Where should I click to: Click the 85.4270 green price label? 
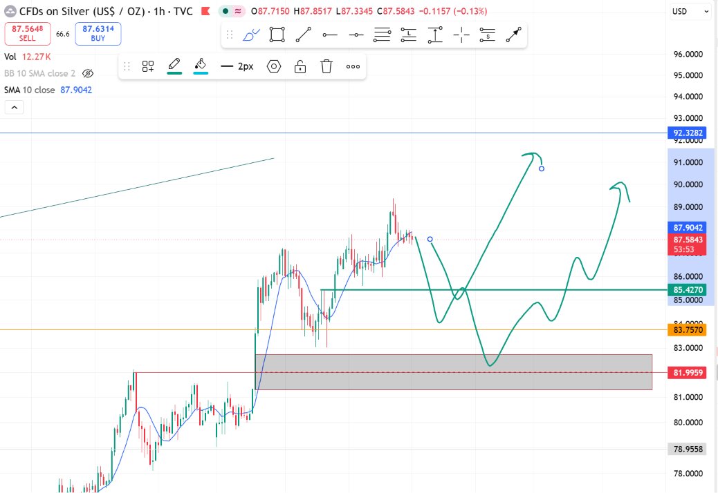point(688,290)
